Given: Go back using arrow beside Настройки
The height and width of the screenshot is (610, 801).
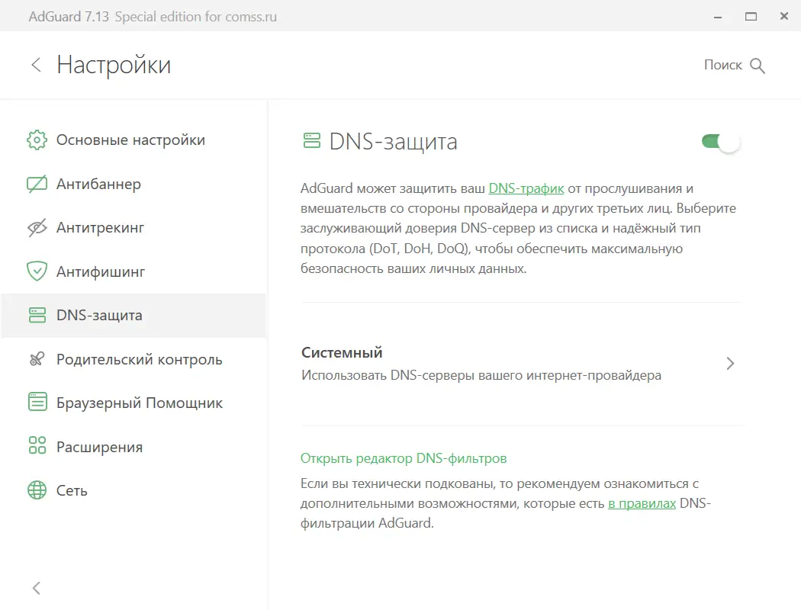Looking at the screenshot, I should pyautogui.click(x=36, y=65).
